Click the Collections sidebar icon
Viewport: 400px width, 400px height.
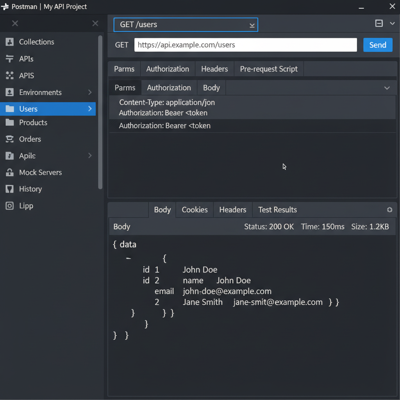pyautogui.click(x=10, y=42)
